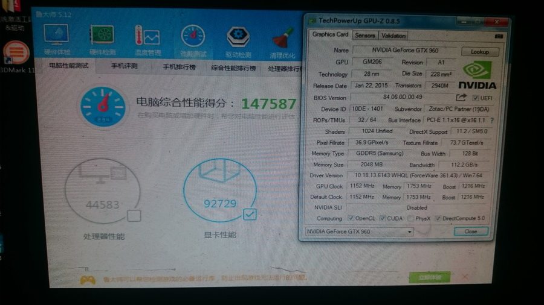The height and width of the screenshot is (305, 544).
Task: Toggle the OpenCL checkbox
Action: pos(351,218)
